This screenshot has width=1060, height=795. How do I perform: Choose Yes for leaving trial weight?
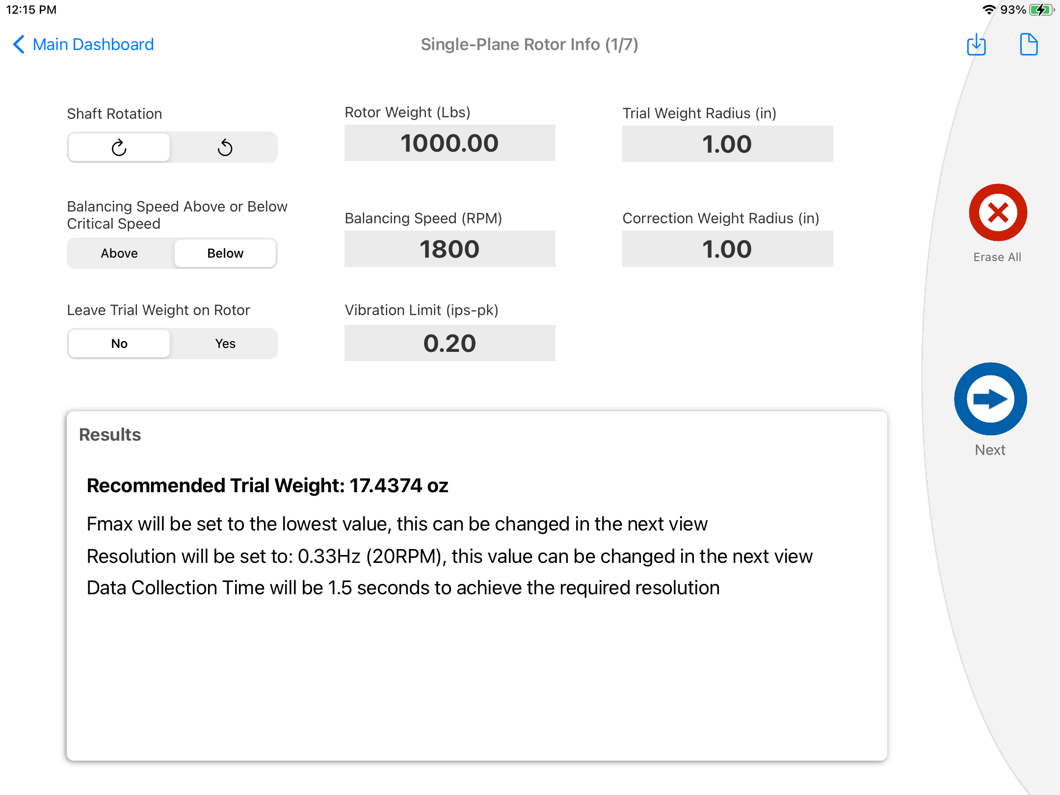225,344
